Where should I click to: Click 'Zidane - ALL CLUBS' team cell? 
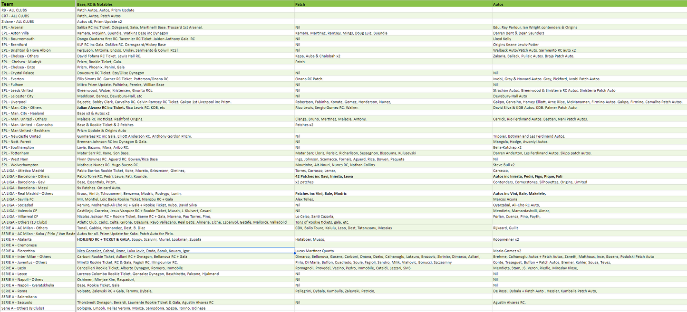(x=38, y=21)
